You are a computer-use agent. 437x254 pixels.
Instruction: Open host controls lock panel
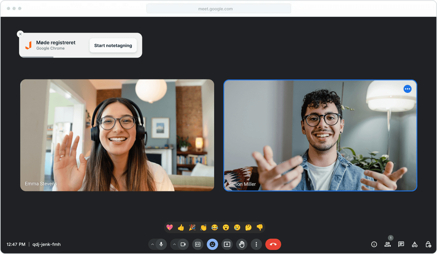(428, 244)
